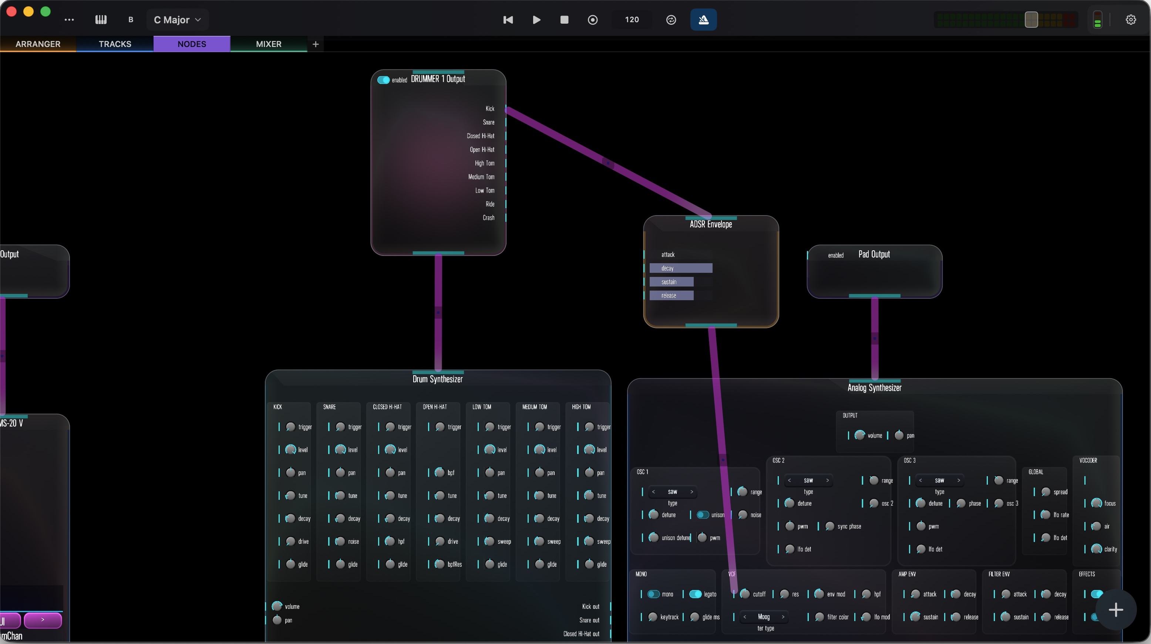Screen dimensions: 1151x644
Task: Select next OSC 1 waveform type
Action: [691, 492]
